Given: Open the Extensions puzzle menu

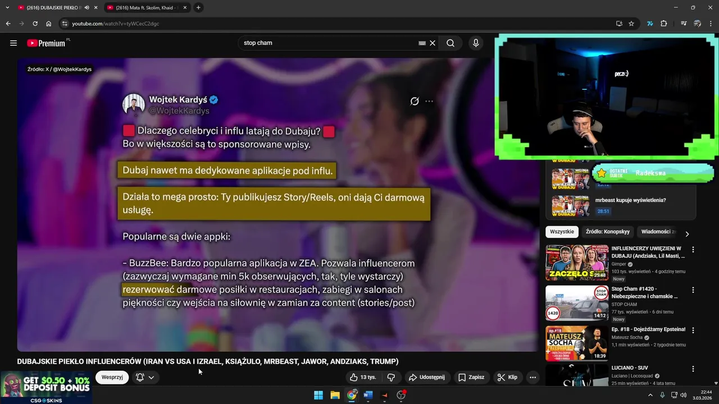Looking at the screenshot, I should click(664, 24).
